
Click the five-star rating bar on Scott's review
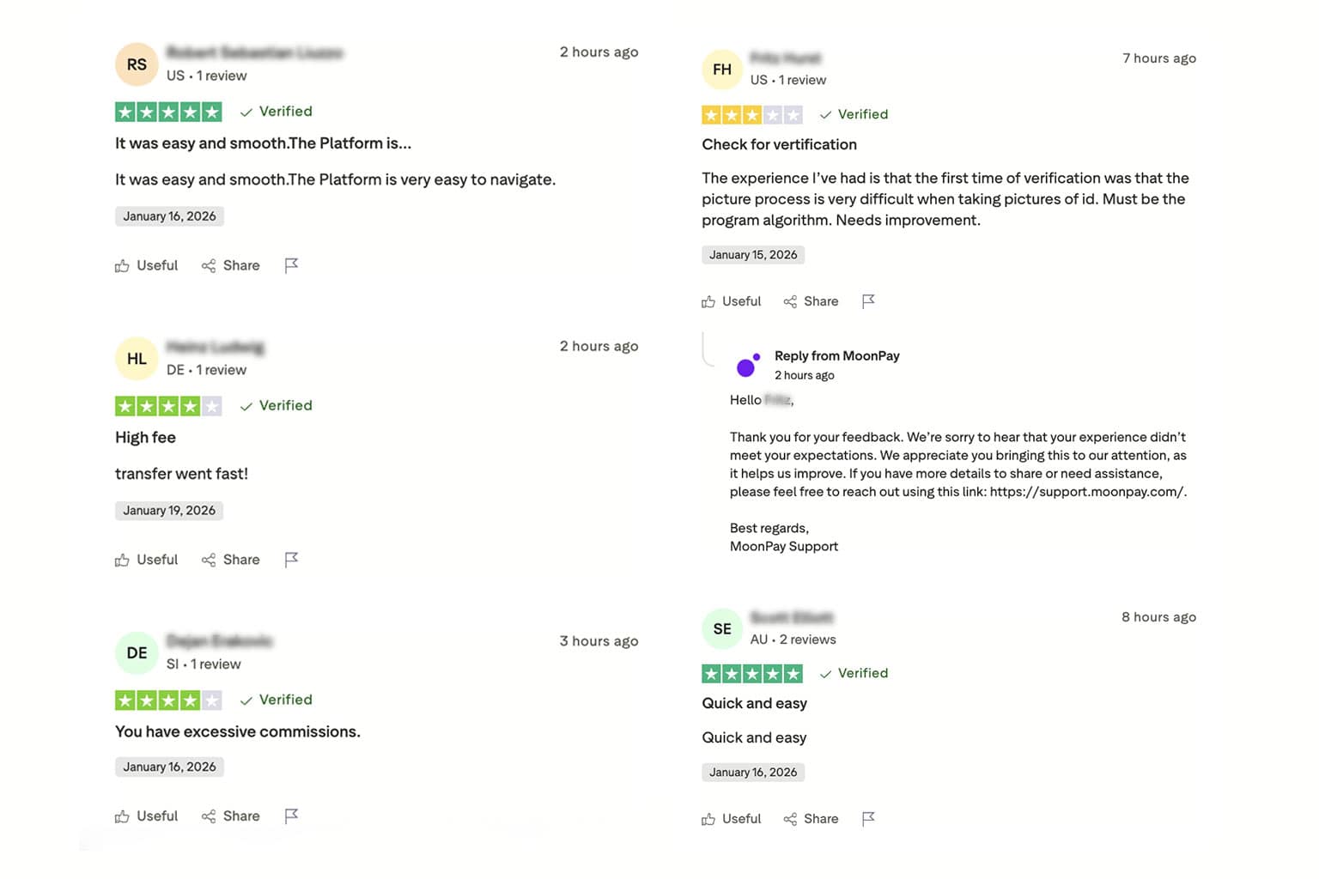(751, 673)
